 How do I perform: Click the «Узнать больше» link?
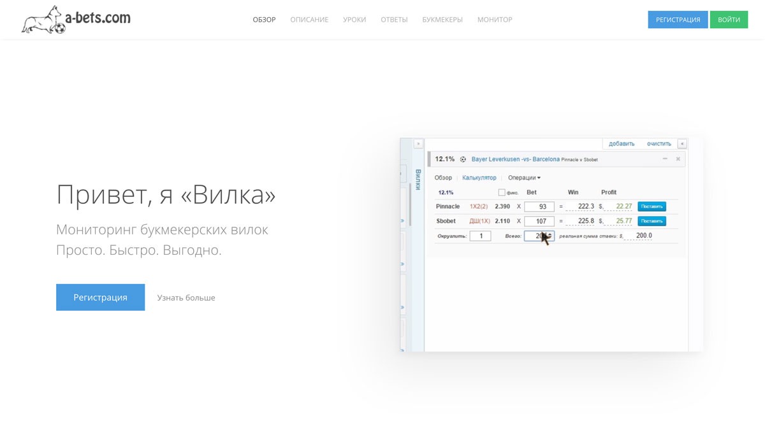point(186,297)
